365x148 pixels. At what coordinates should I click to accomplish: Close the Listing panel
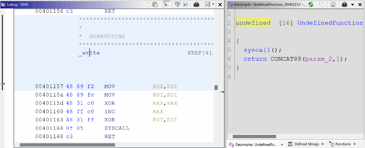[x=220, y=4]
